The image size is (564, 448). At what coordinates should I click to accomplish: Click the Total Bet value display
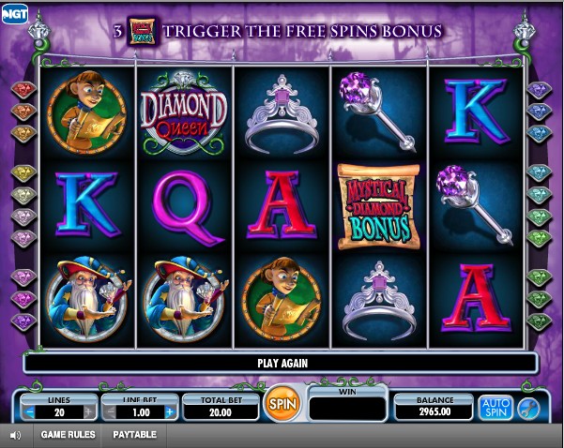tap(221, 412)
